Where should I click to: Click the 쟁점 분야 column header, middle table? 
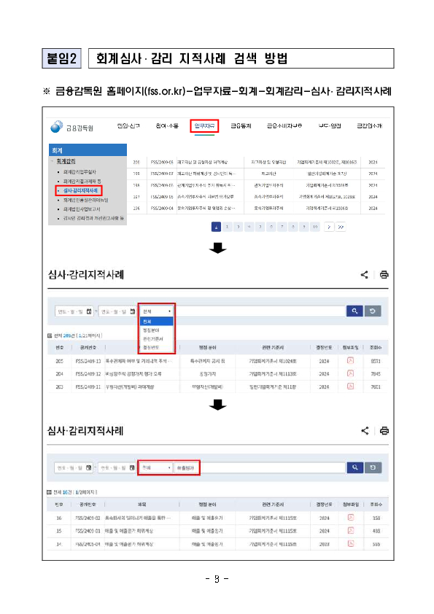207,347
